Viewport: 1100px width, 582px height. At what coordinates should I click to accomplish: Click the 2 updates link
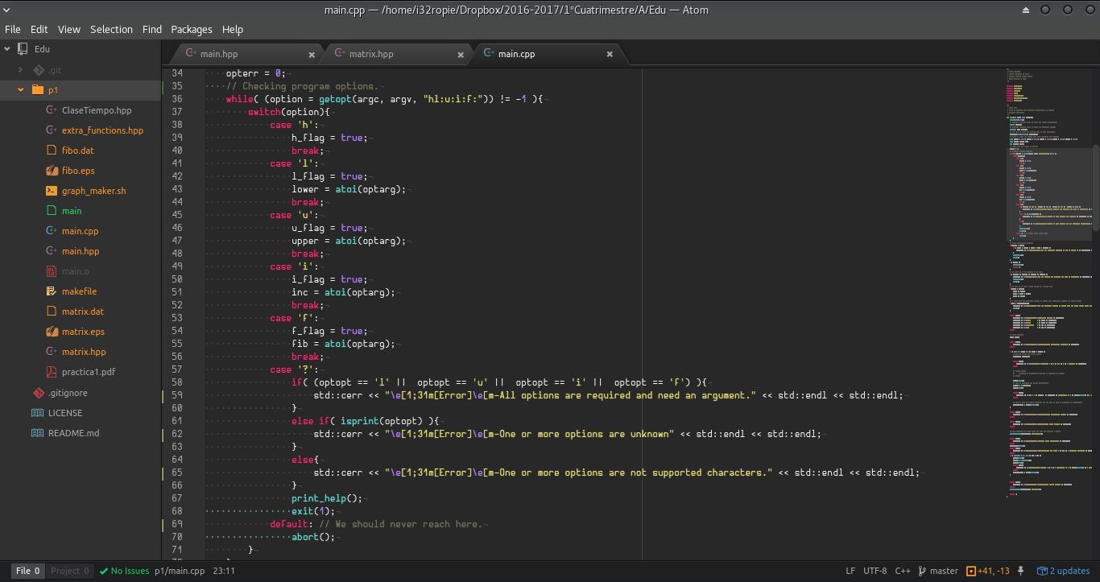click(1069, 571)
